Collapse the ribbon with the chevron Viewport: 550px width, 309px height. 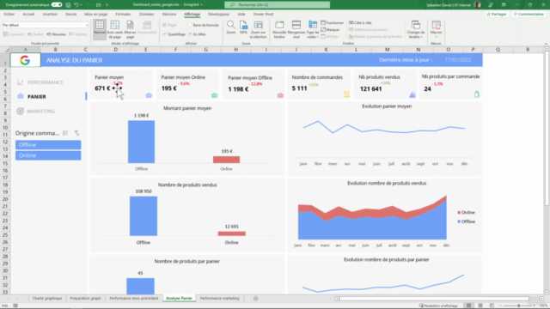pyautogui.click(x=546, y=44)
